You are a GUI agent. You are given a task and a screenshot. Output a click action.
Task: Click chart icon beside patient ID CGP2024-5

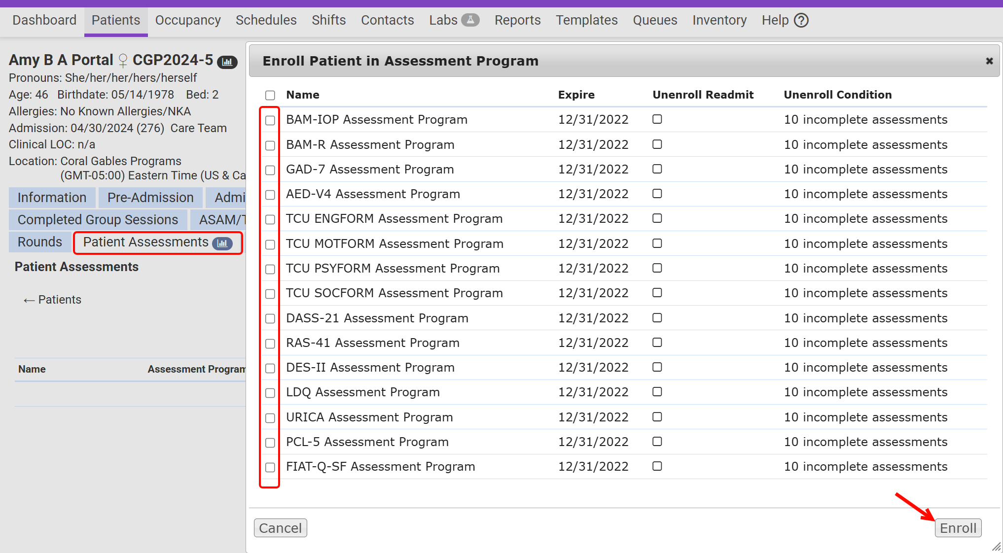click(x=227, y=62)
